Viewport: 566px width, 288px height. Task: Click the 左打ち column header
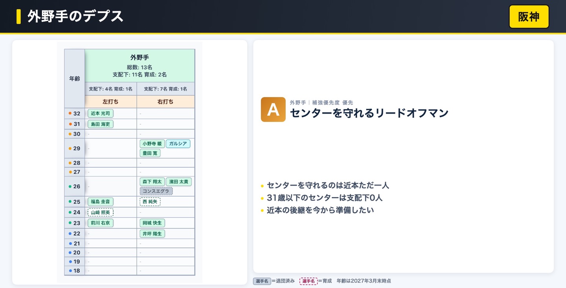(110, 102)
